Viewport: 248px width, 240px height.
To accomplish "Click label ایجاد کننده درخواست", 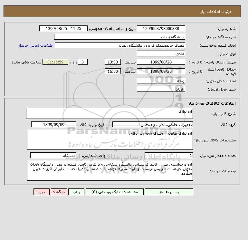I will [218, 45].
